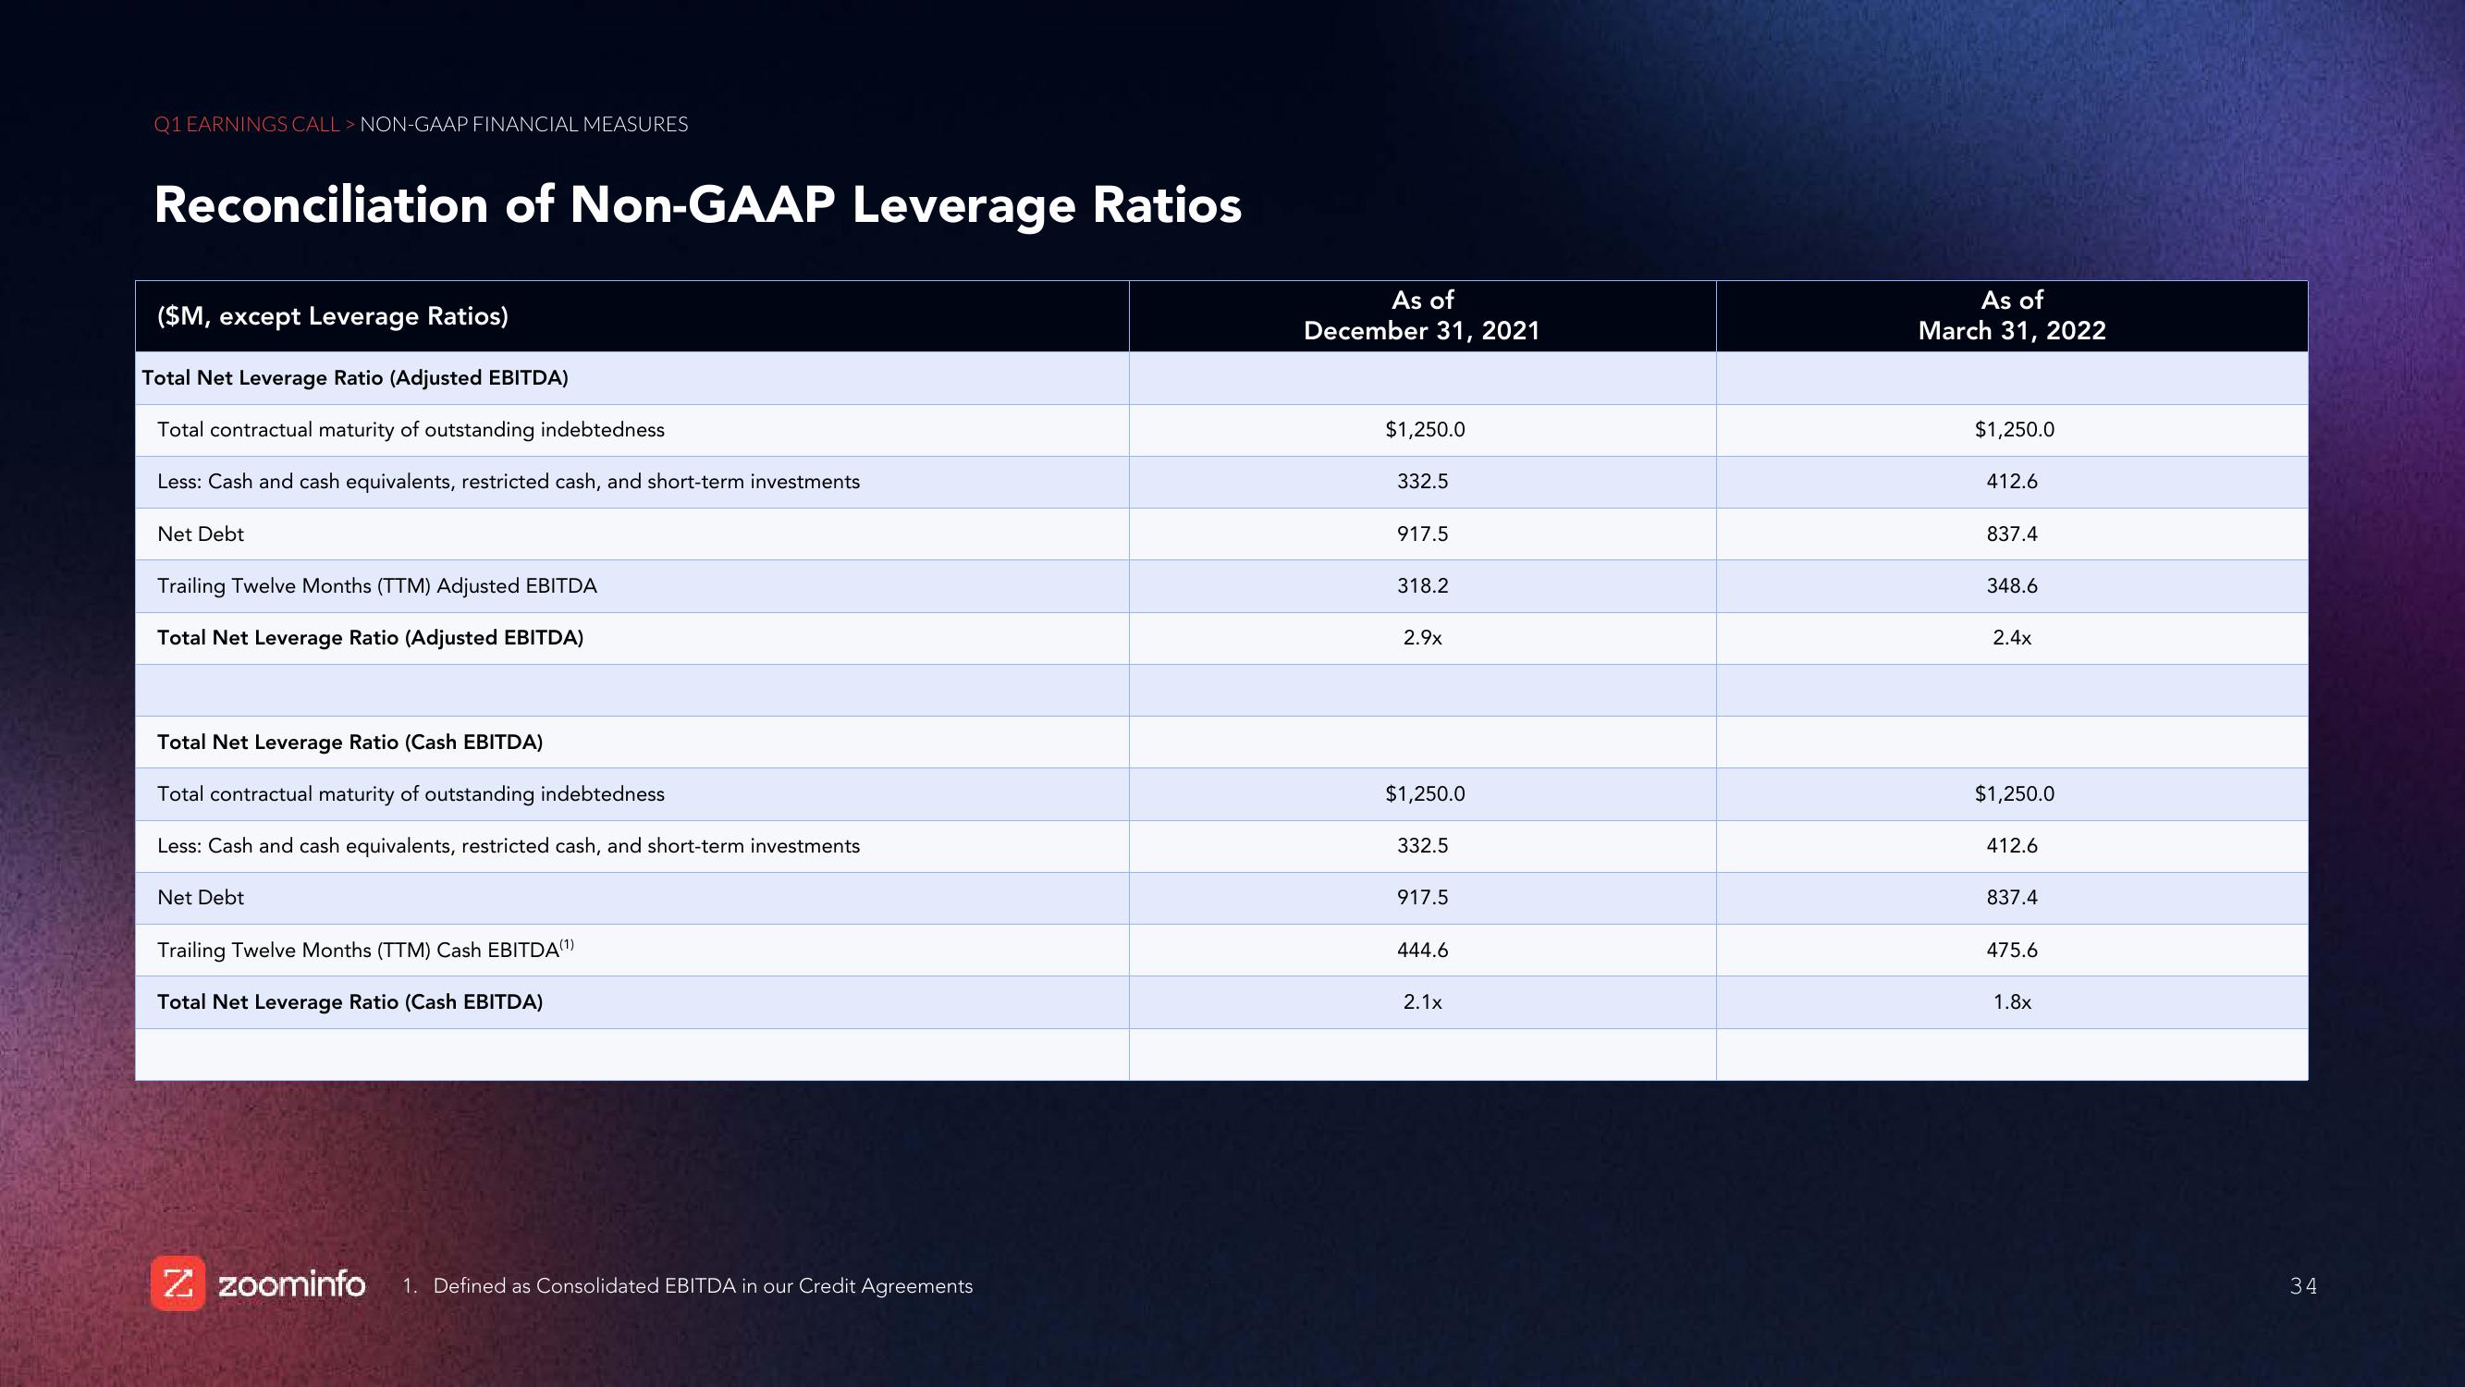Click Trailing Twelve Months (TTM) Cash EBITDA label
Viewport: 2465px width, 1387px height.
365,950
